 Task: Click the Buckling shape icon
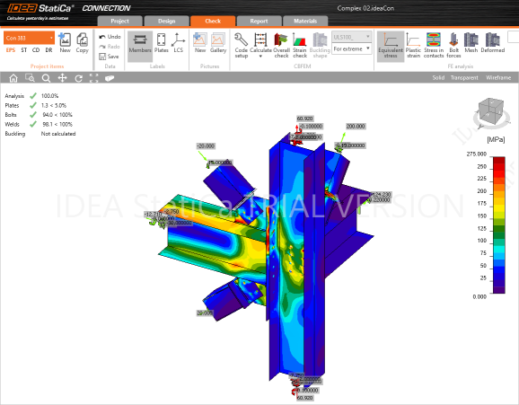320,46
